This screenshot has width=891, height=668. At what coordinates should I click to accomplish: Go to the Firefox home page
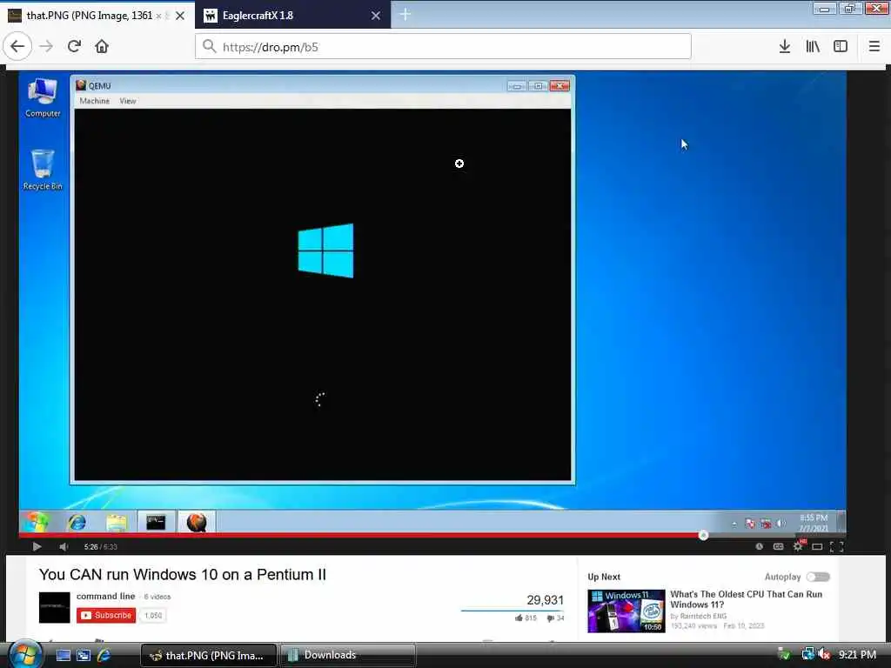102,47
